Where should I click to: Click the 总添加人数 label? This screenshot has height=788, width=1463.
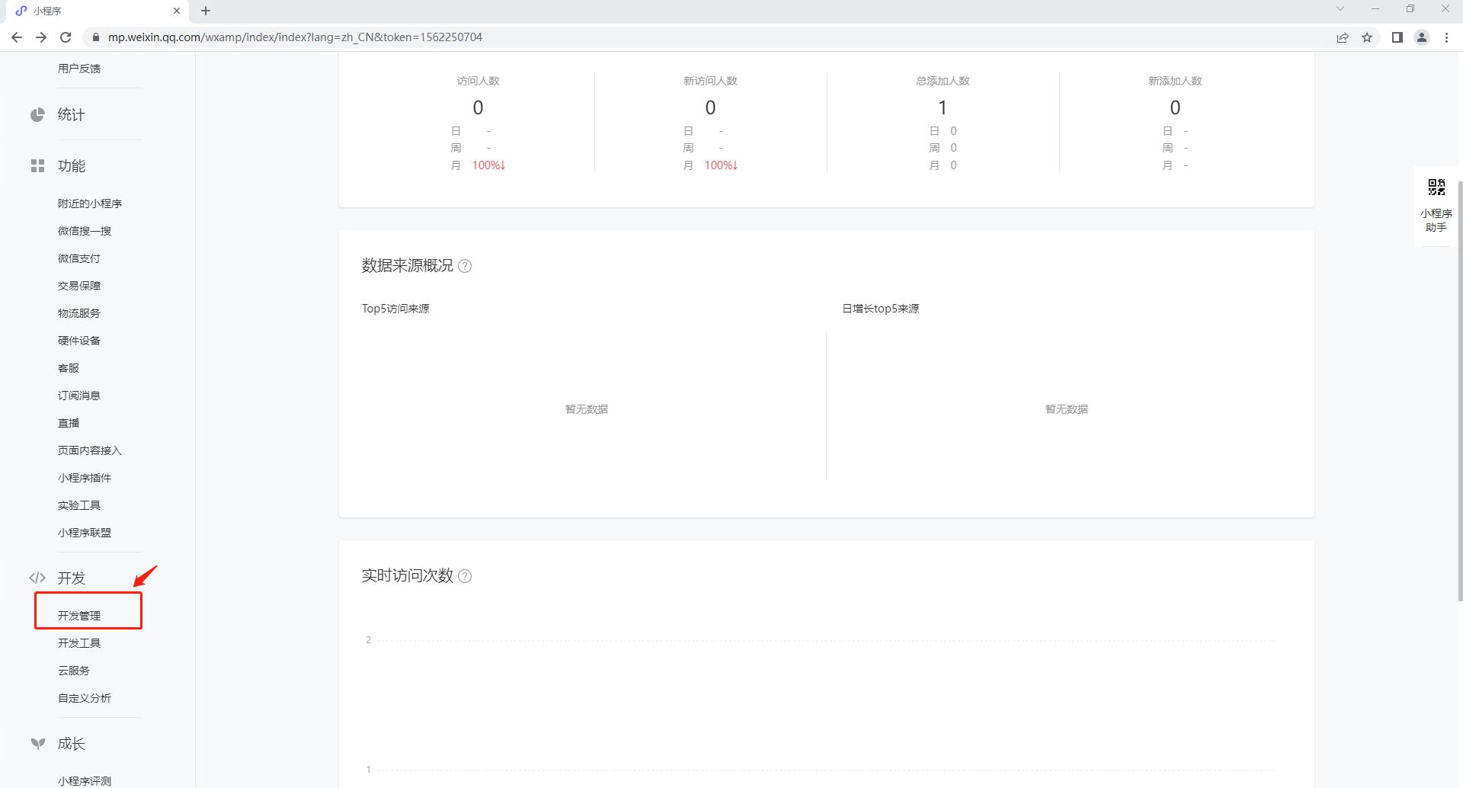coord(943,81)
